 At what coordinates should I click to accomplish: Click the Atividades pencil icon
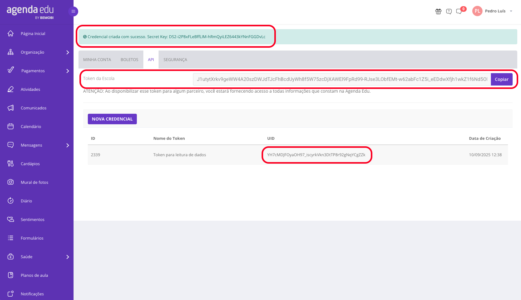(x=11, y=89)
